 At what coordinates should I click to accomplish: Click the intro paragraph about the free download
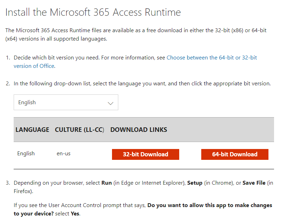pyautogui.click(x=136, y=35)
